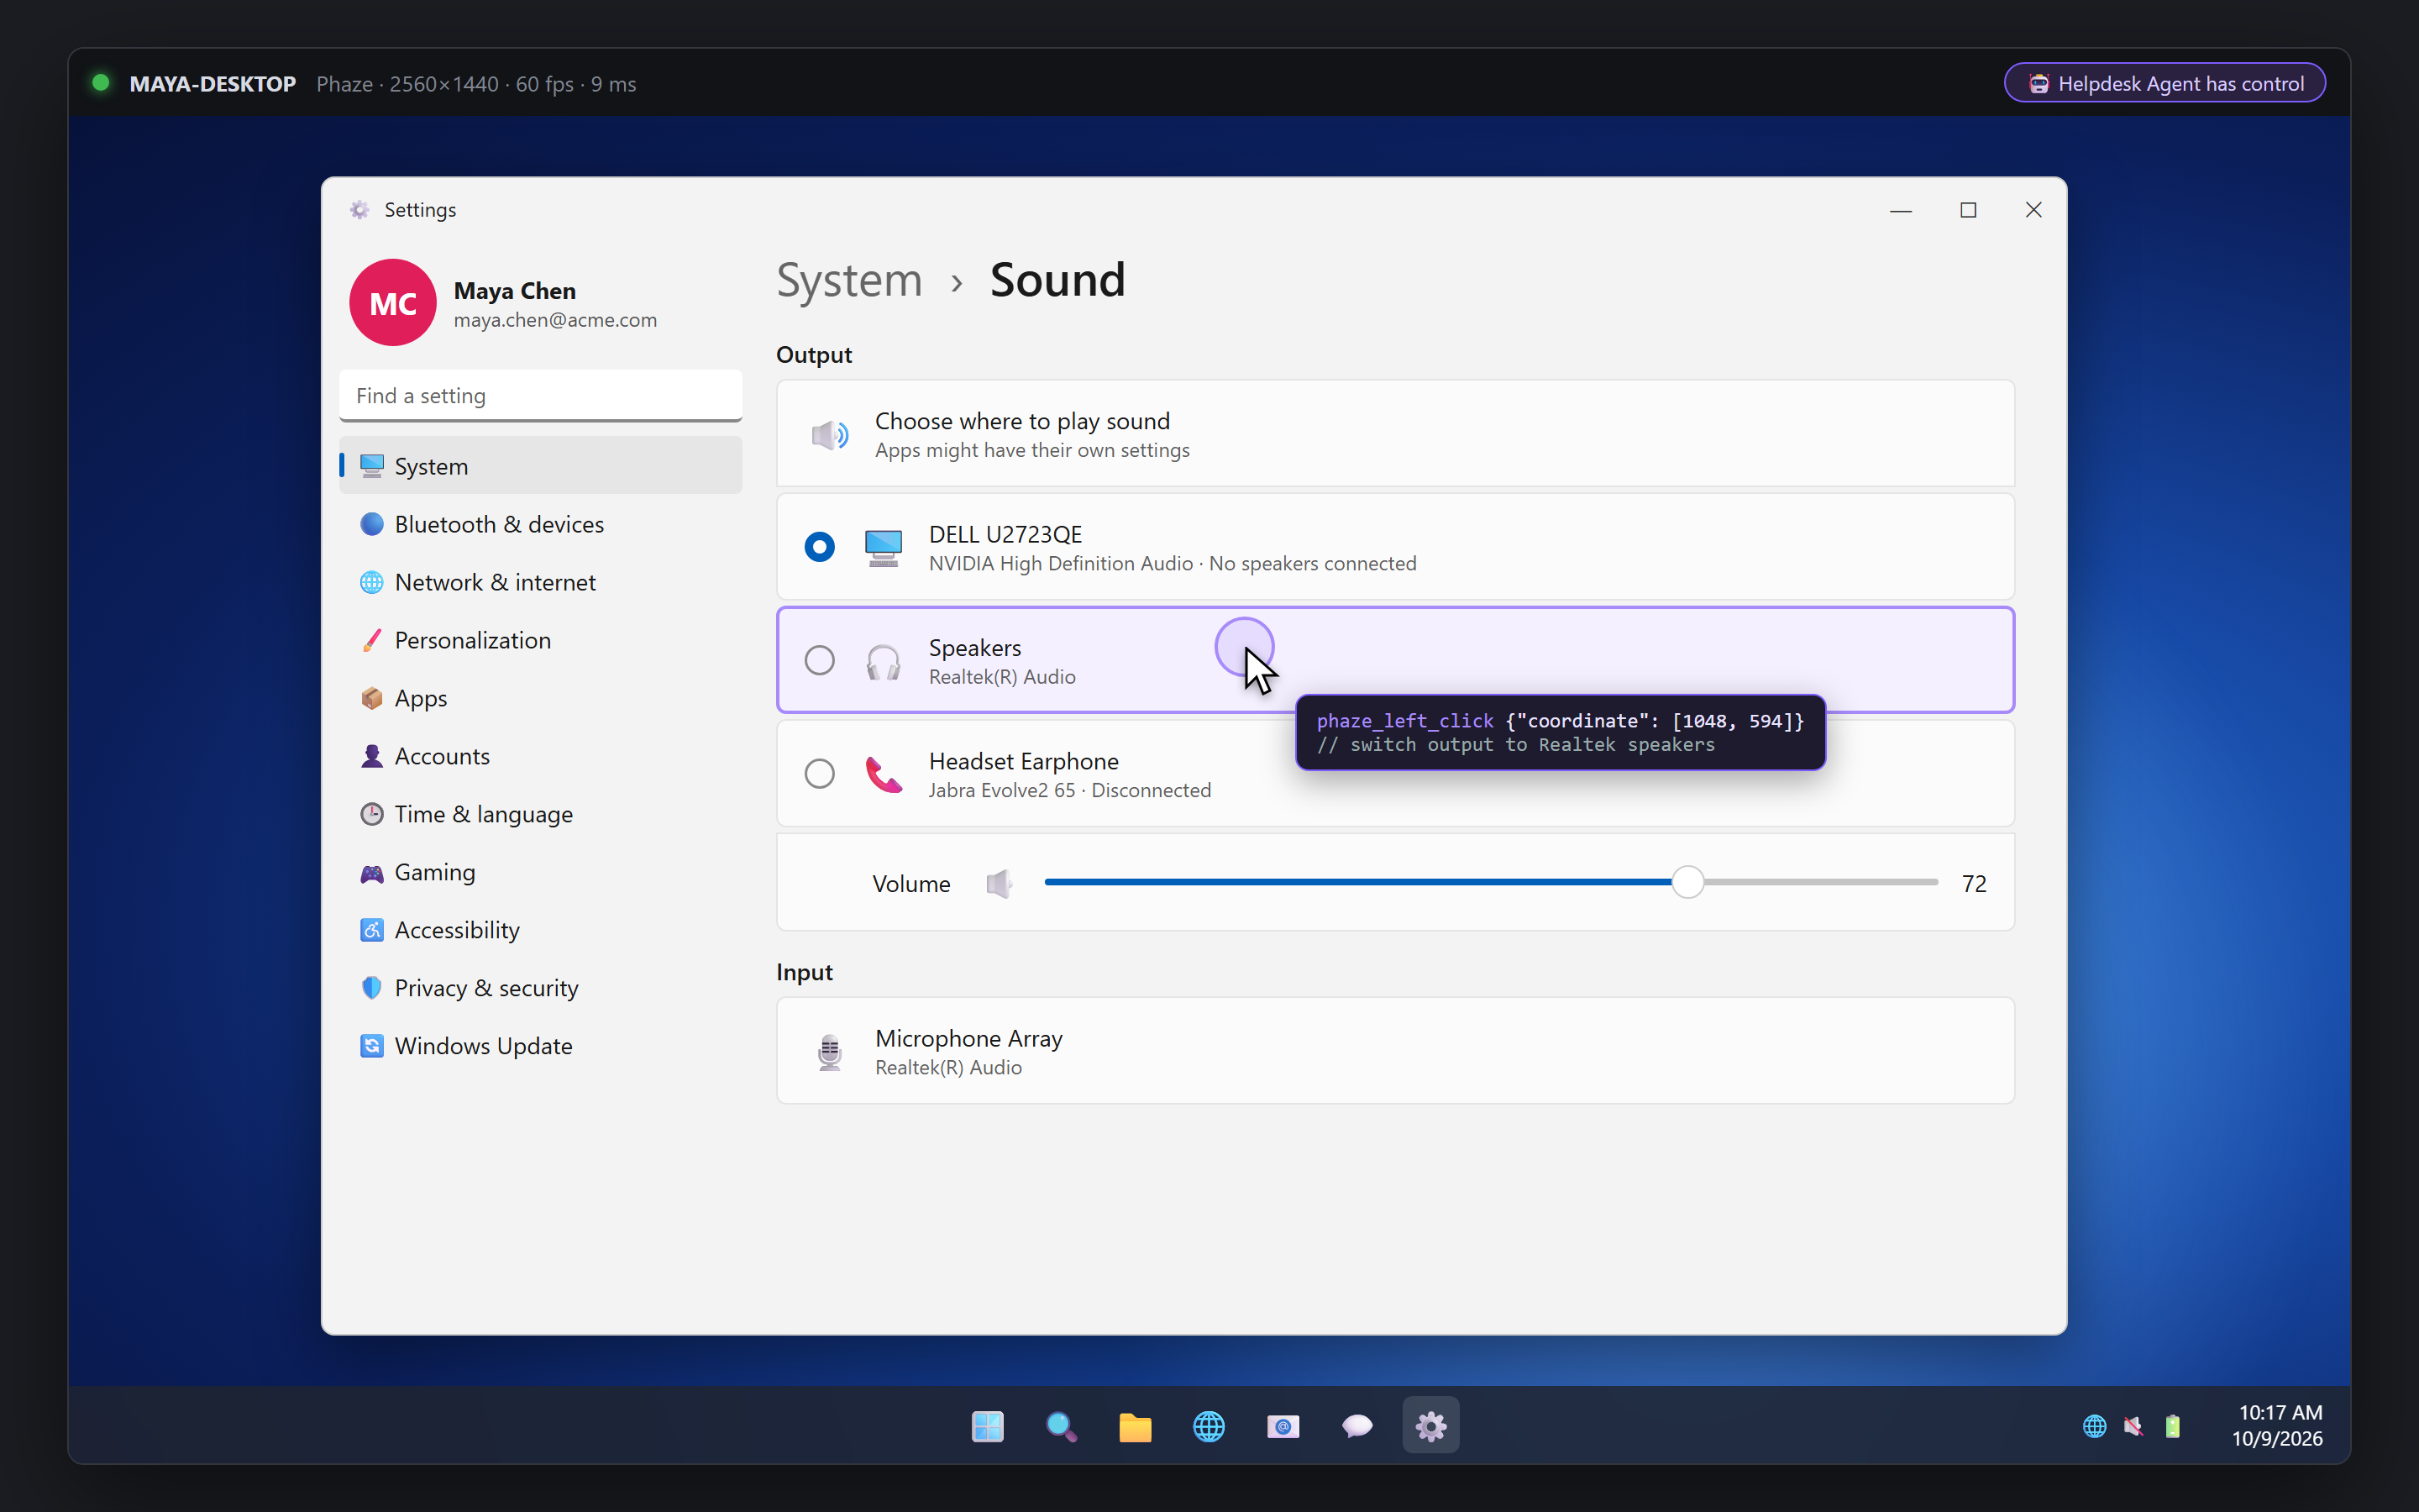The height and width of the screenshot is (1512, 2419).
Task: Open taskbar Search
Action: (1062, 1426)
